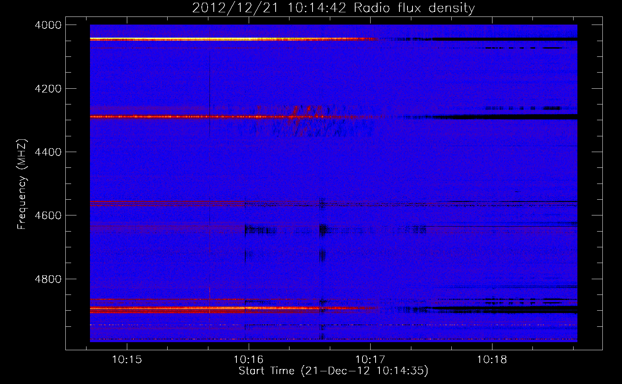Click the '10:18' time axis label
This screenshot has height=384, width=622.
click(492, 360)
